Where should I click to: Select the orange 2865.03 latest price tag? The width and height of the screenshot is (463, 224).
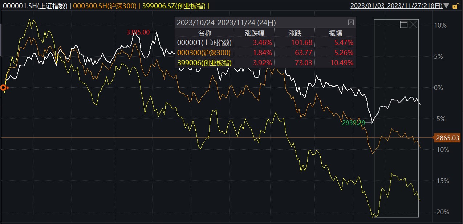[447, 138]
